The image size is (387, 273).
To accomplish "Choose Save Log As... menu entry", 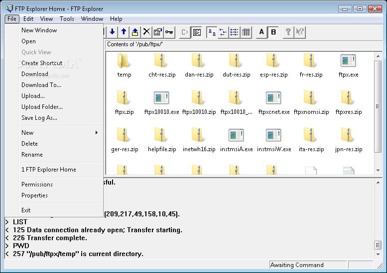I will (x=61, y=118).
